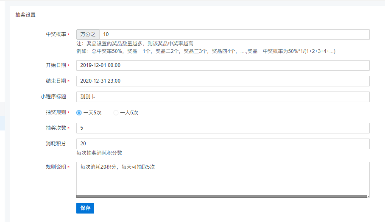Click the 消耗积分 input showing 20

(x=223, y=144)
